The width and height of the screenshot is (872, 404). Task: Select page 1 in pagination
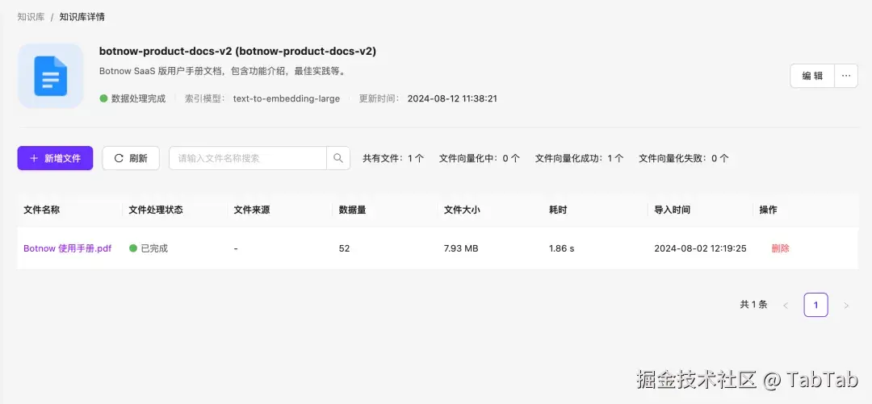pyautogui.click(x=815, y=305)
